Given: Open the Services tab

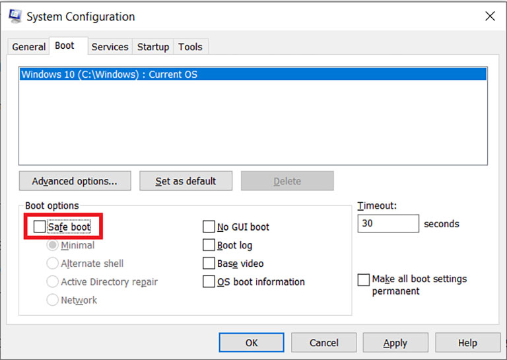Looking at the screenshot, I should (110, 47).
